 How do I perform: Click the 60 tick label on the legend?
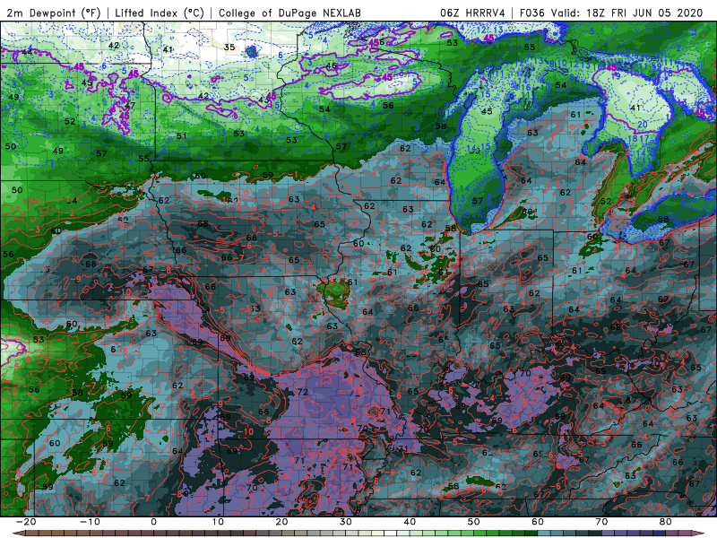538,522
